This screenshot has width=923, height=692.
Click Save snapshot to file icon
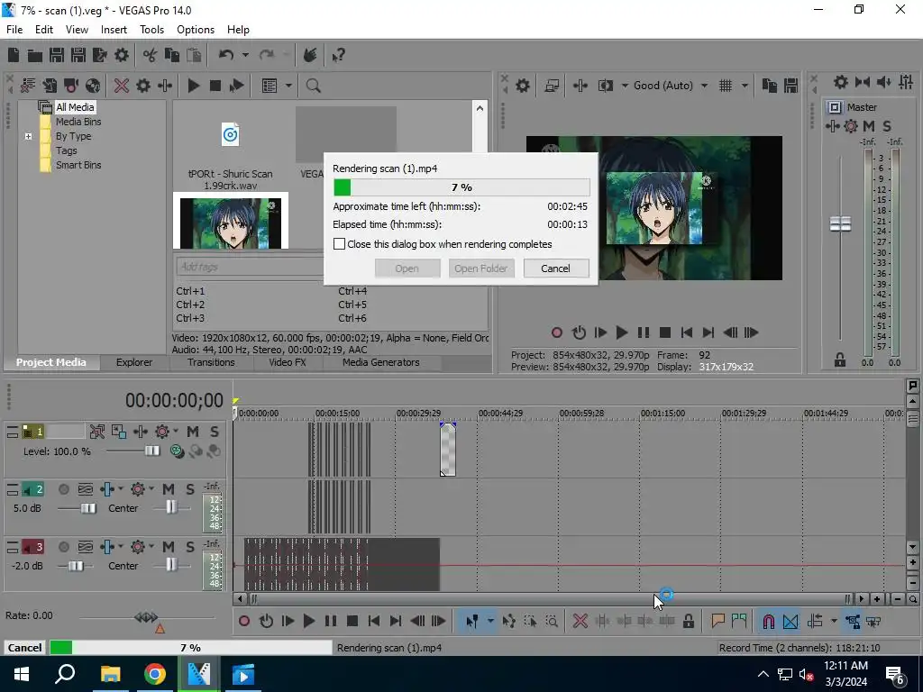pyautogui.click(x=790, y=86)
